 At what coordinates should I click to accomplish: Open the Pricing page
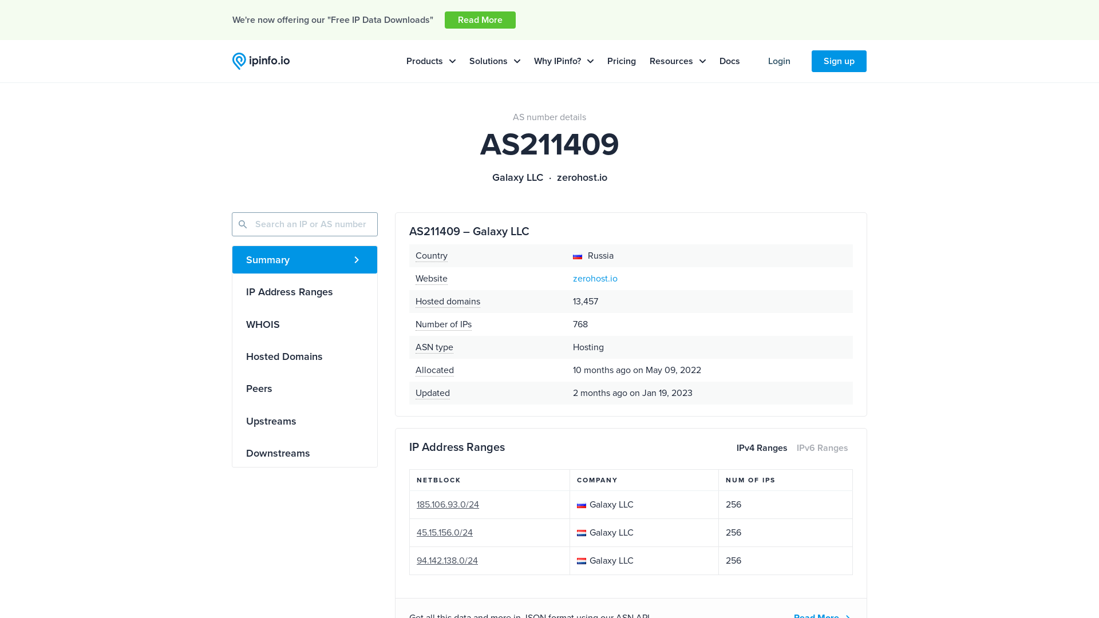pyautogui.click(x=622, y=61)
